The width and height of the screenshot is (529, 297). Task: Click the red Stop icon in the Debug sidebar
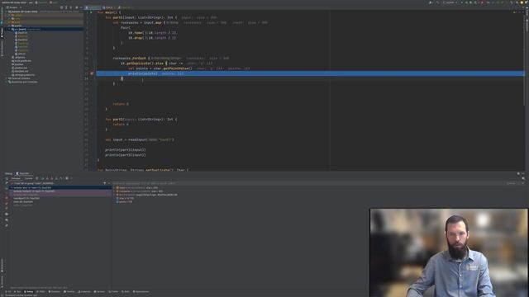click(x=7, y=198)
